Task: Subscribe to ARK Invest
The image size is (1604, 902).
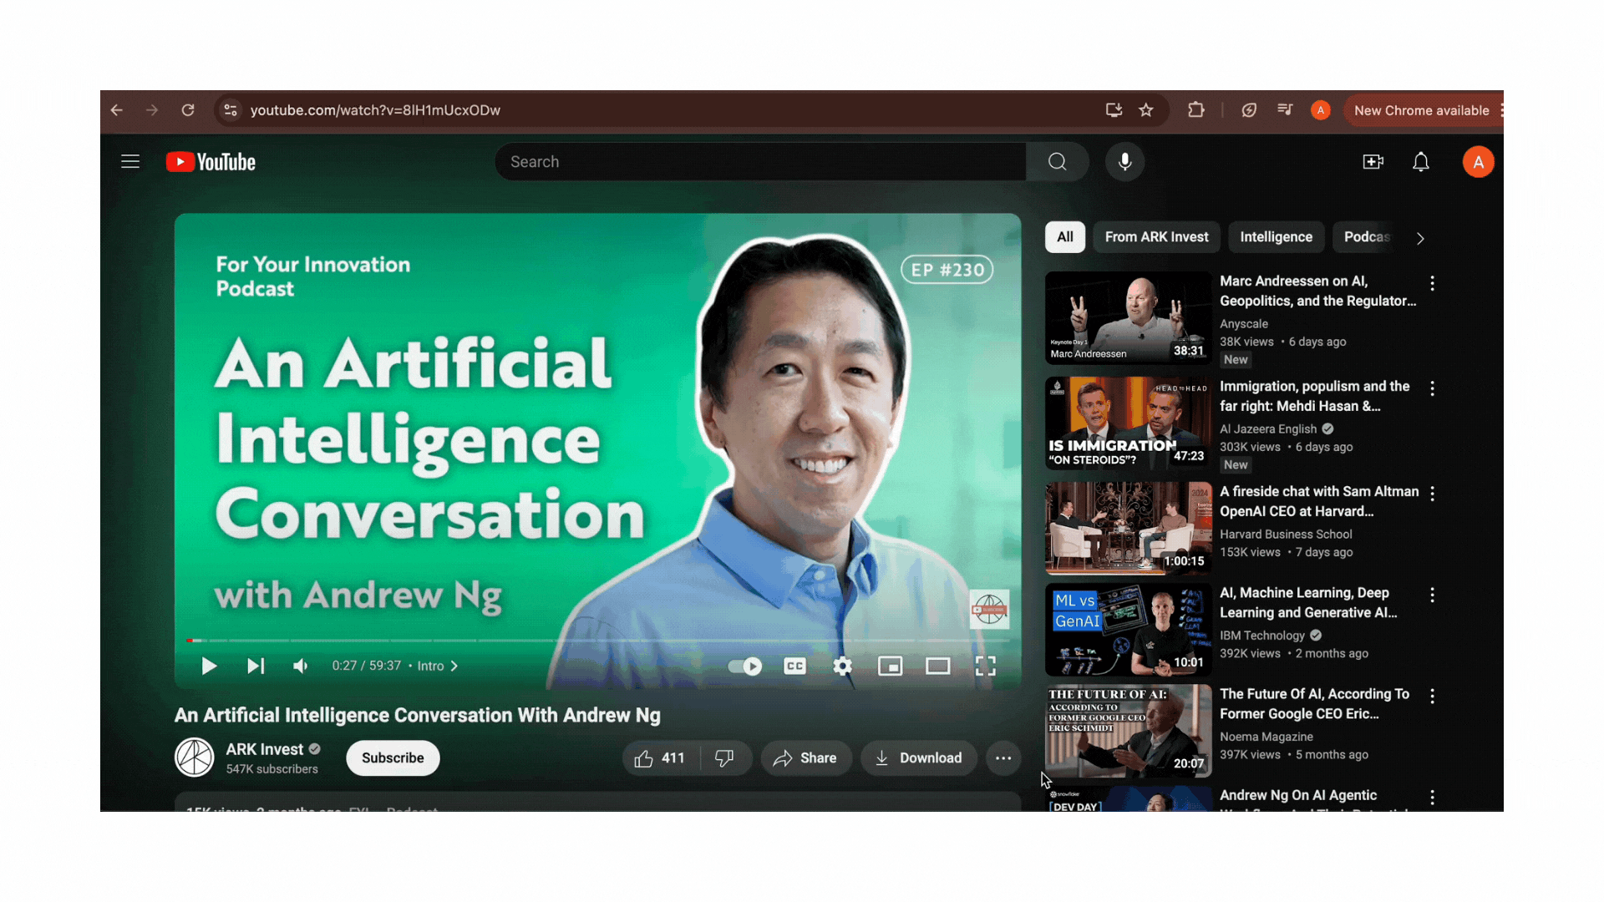Action: [x=393, y=758]
